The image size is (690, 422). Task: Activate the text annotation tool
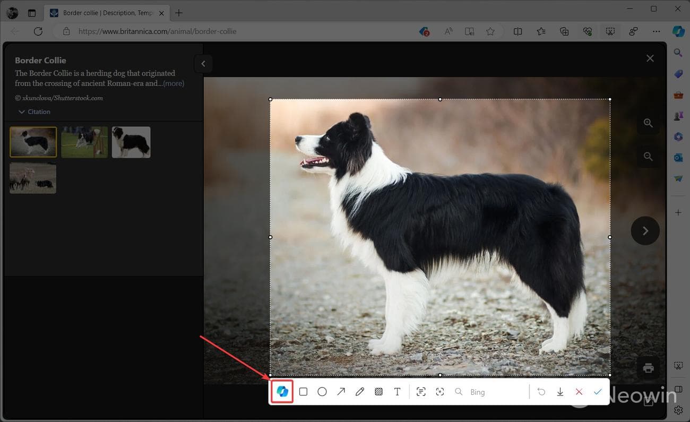click(397, 392)
